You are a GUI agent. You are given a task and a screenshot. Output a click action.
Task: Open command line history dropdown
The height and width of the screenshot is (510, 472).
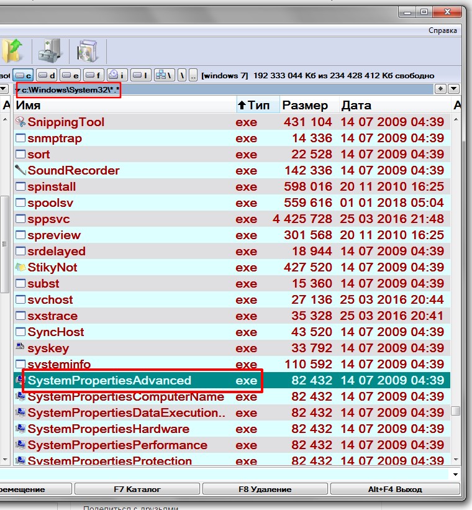[x=456, y=475]
